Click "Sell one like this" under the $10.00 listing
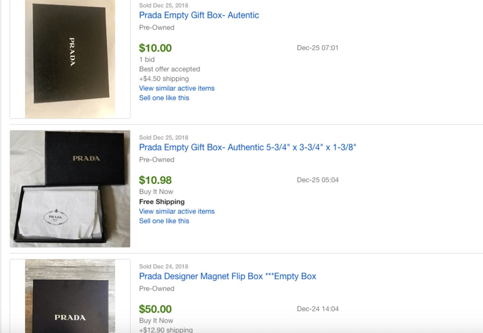The image size is (483, 333). [x=164, y=98]
